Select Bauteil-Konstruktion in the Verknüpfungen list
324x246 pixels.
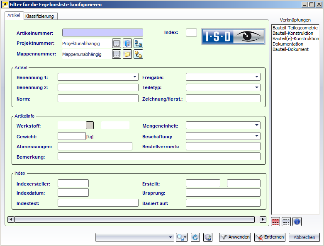point(293,33)
